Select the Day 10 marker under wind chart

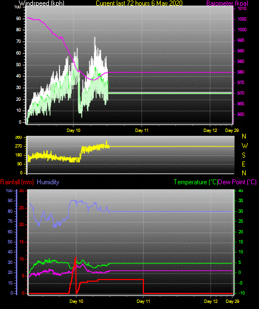73,130
